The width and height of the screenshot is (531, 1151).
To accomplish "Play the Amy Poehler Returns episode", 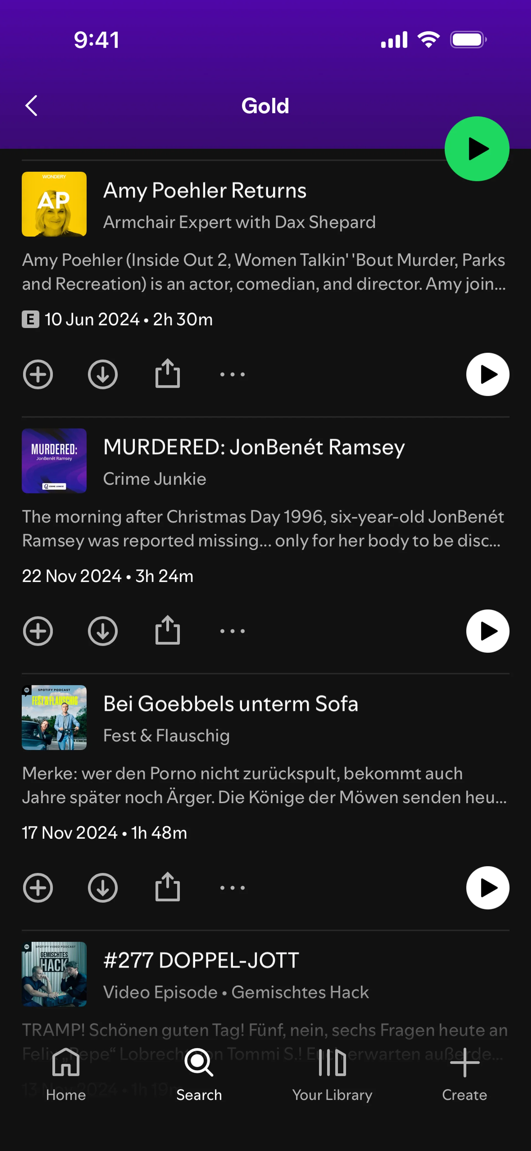I will click(487, 374).
